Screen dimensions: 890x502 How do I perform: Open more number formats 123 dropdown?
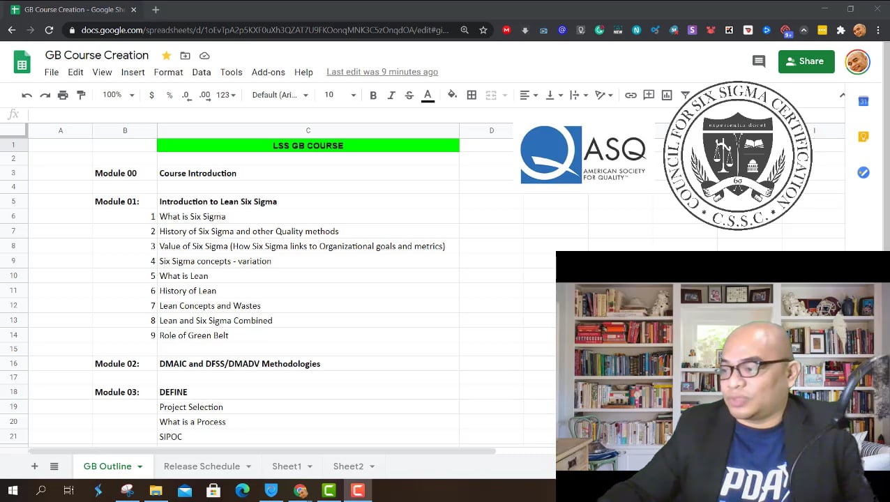click(226, 95)
